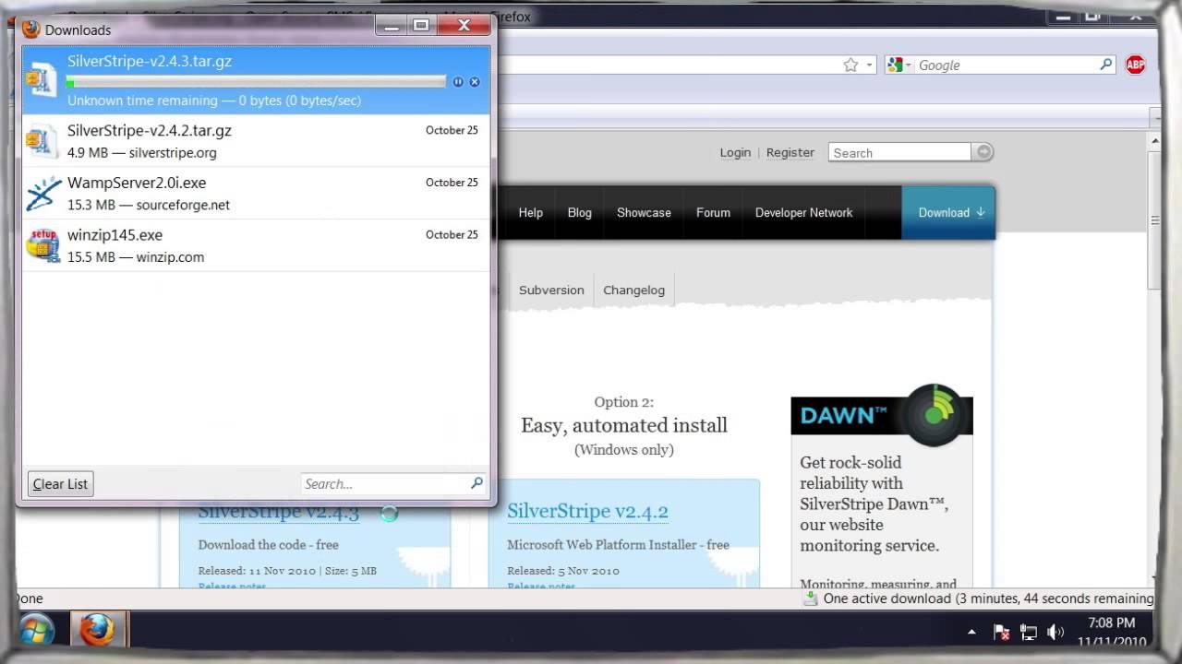Click '15.3 MB — sourceforge.net' text
This screenshot has height=664, width=1182.
149,205
